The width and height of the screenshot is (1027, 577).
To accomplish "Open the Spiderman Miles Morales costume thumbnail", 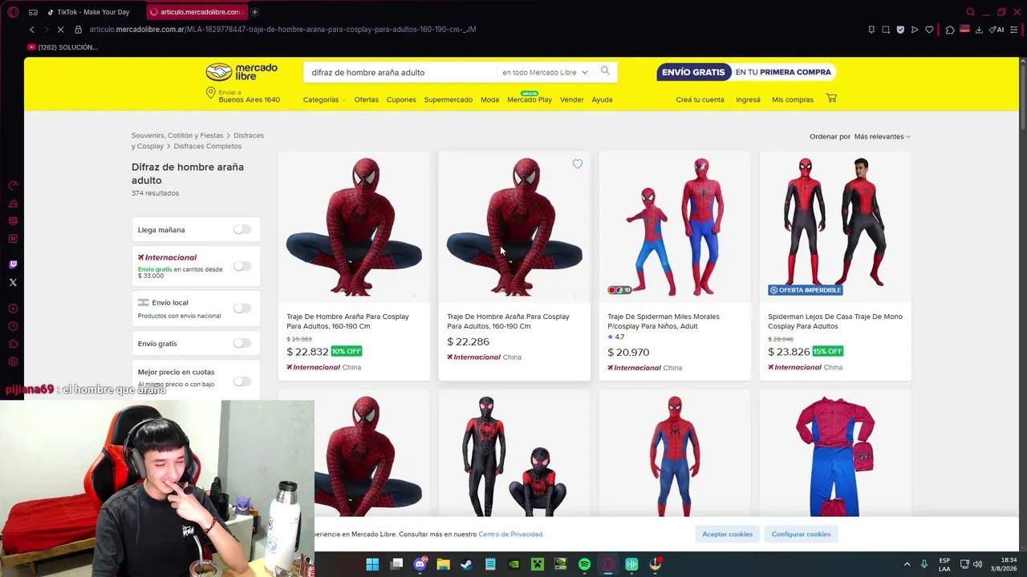I will pyautogui.click(x=675, y=228).
